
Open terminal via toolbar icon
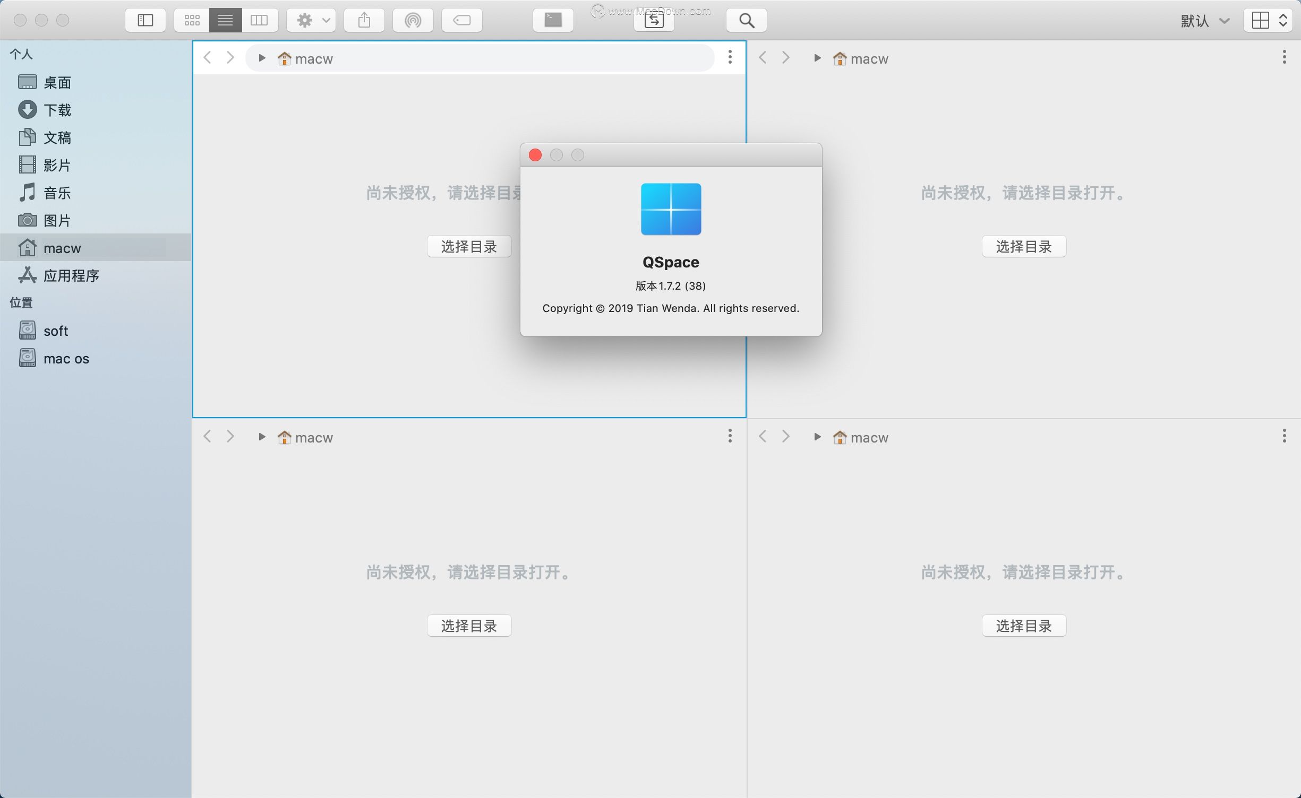click(x=553, y=20)
